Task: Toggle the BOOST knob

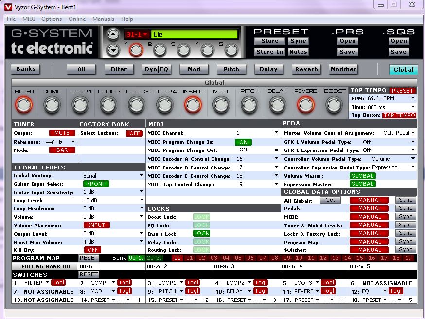Action: tap(334, 105)
